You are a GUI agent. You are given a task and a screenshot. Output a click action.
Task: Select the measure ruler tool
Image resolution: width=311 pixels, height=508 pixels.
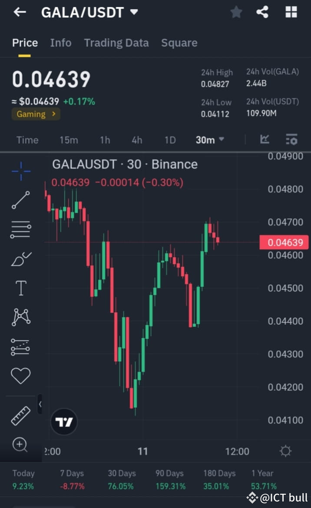(x=20, y=415)
